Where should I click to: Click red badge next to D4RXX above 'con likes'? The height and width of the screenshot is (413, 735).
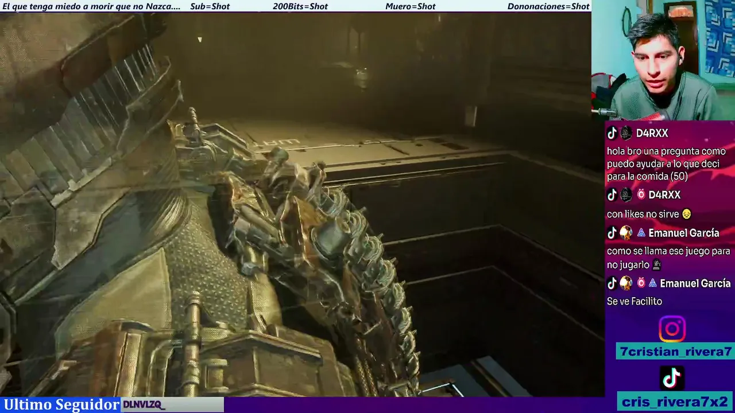[641, 195]
